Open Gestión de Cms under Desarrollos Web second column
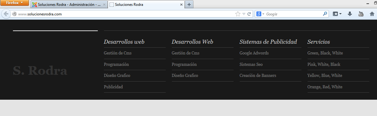 [185, 53]
